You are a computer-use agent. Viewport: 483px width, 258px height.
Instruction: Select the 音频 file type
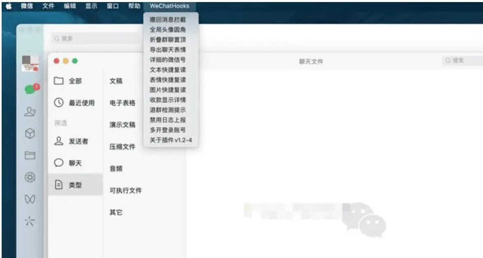(x=116, y=168)
